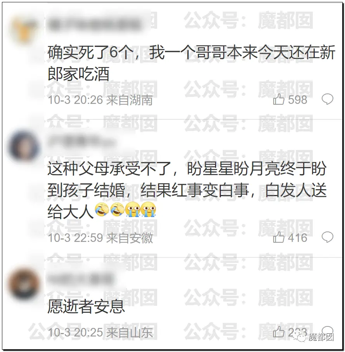
Task: Select the comment text 愿逝者安息
Action: coord(86,306)
